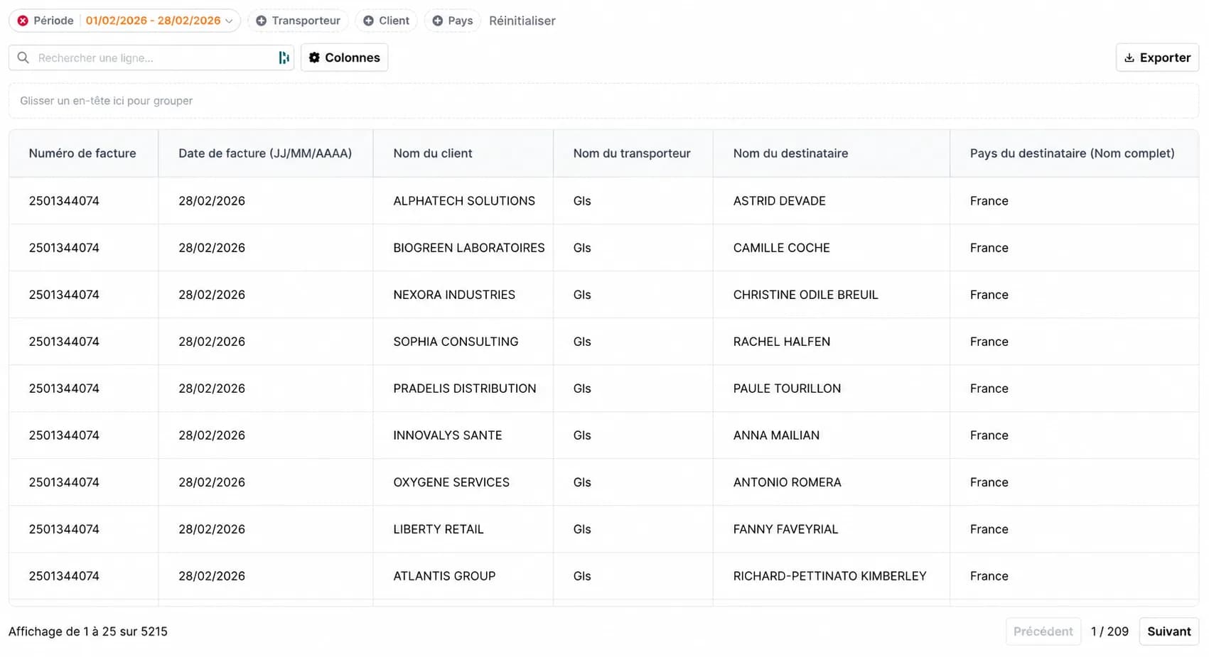Click Réinitialiser to reset filters

tap(522, 21)
